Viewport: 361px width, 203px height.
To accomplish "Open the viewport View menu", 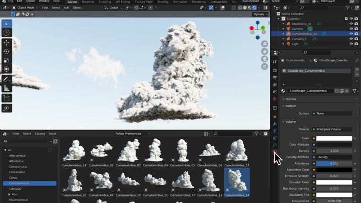I will coord(45,8).
